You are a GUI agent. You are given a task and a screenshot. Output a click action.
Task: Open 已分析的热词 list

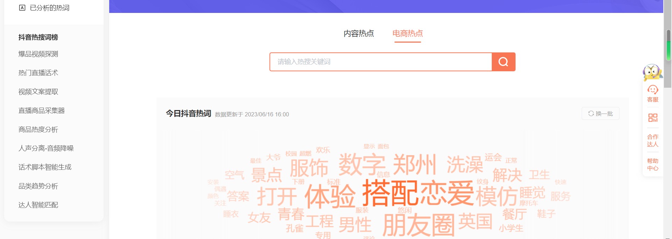click(50, 8)
